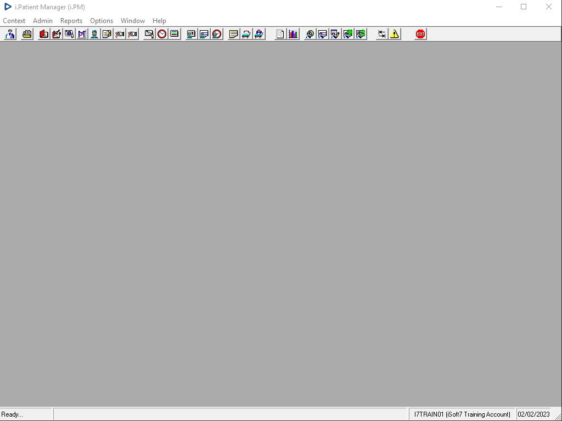Viewport: 562px width, 421px height.
Task: Click the i.Patient Manager title bar logo
Action: click(8, 7)
